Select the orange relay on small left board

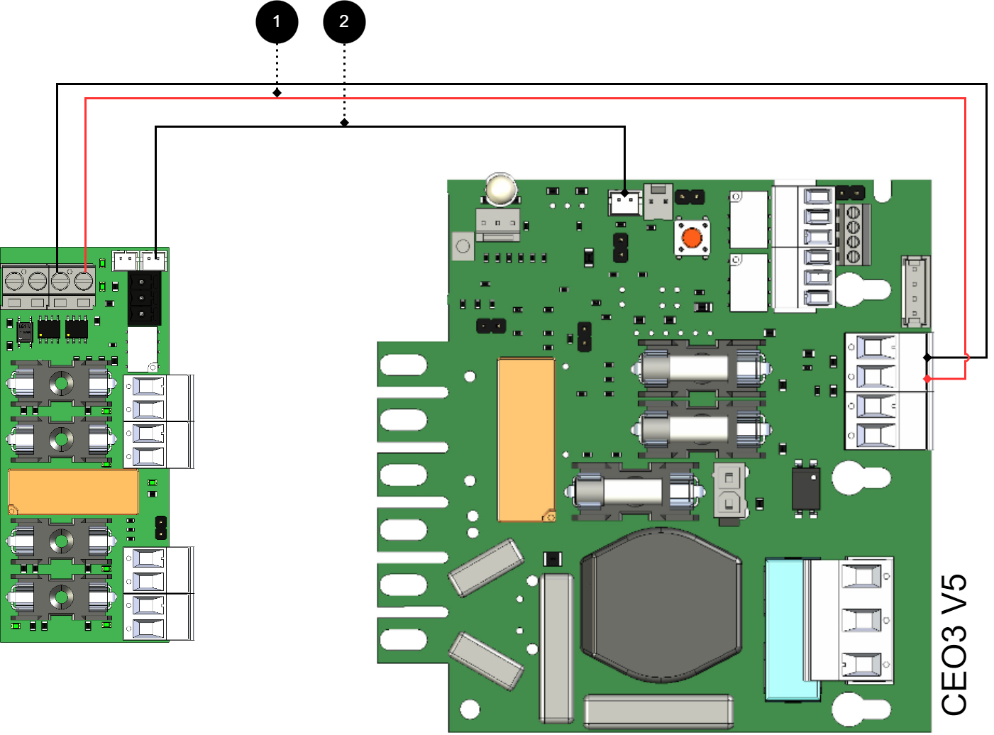(73, 491)
